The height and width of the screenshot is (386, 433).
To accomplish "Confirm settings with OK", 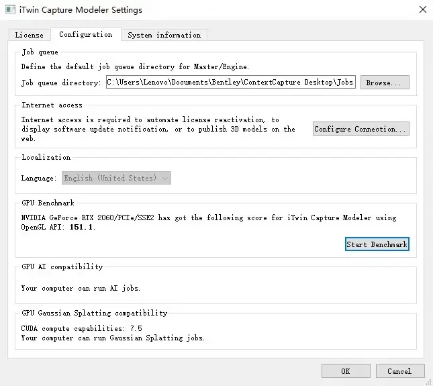I will click(x=346, y=371).
